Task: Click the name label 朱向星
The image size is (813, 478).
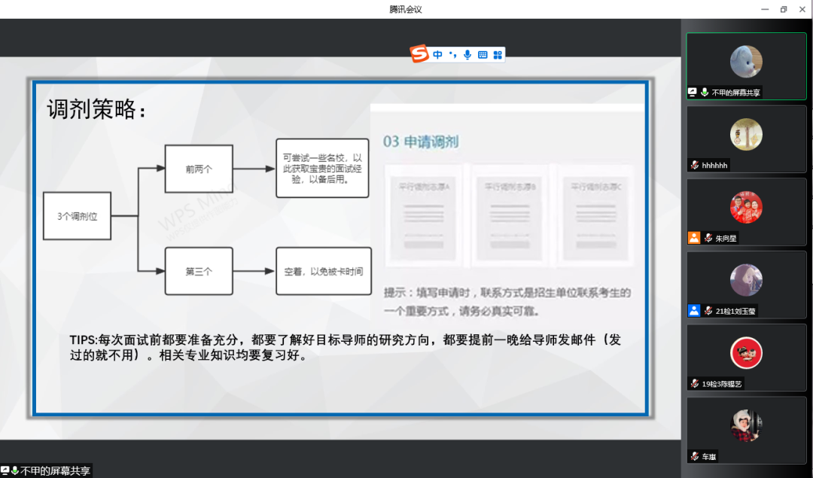Action: (726, 239)
